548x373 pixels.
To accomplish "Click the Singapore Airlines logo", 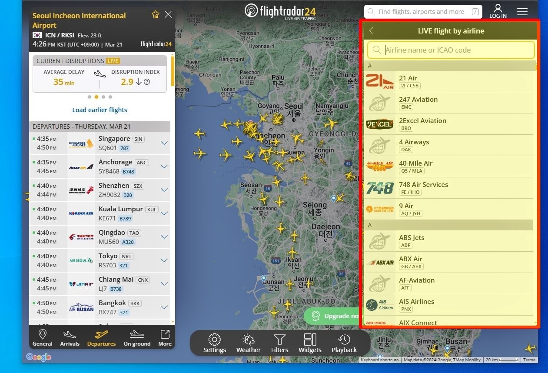I will pos(81,143).
